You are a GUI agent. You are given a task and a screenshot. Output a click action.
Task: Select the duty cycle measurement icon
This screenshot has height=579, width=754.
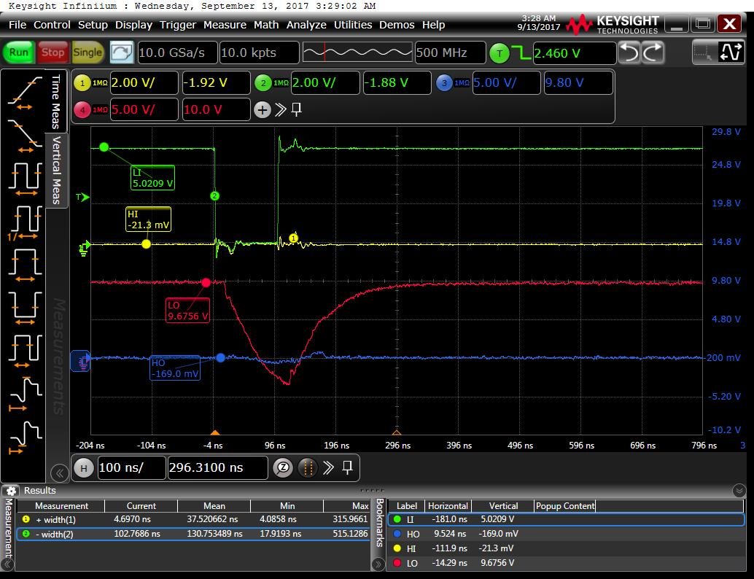point(25,351)
